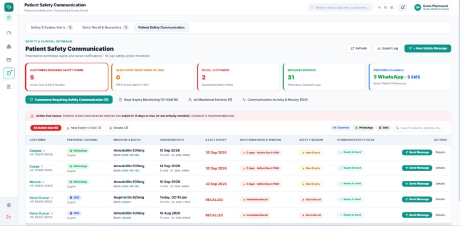This screenshot has height=226, width=460.
Task: Click the Refresh button
Action: (358, 49)
